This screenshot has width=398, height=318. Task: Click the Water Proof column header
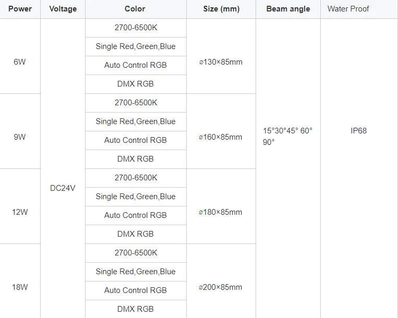[x=348, y=9]
